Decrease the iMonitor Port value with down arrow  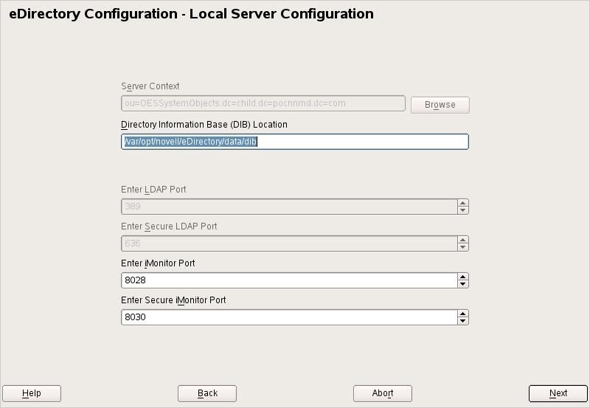[462, 284]
